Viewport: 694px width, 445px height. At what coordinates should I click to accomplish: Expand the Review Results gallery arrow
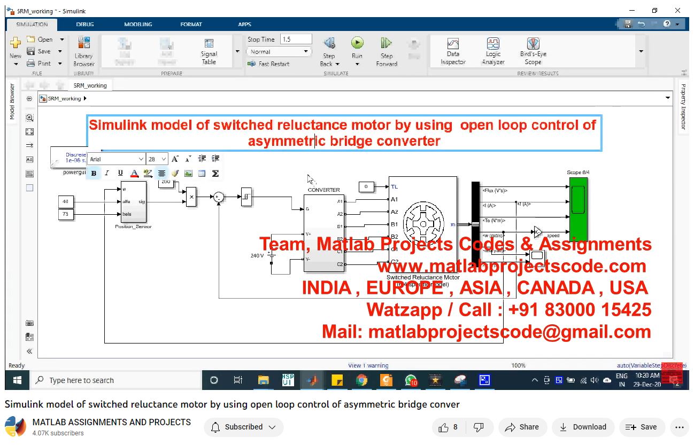pos(641,51)
